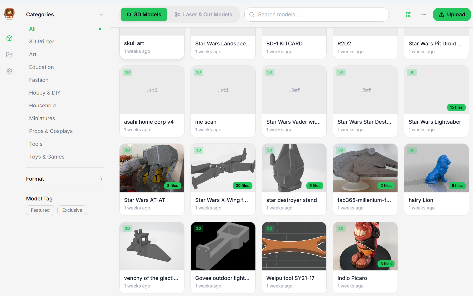Screen dimensions: 473x296
Task: Click the 30 files badge on X-Wing card
Action: coord(242,186)
